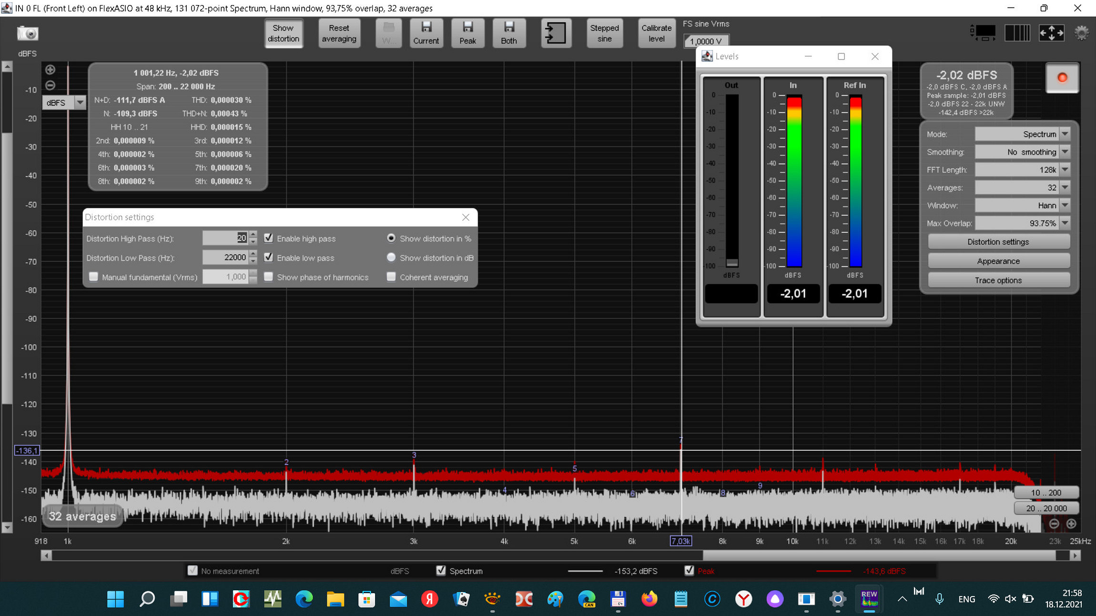
Task: Click Show distortion button
Action: (x=284, y=33)
